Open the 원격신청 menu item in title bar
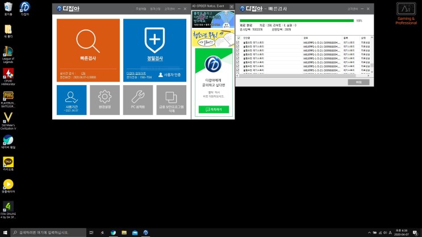The image size is (422, 237). 155,9
